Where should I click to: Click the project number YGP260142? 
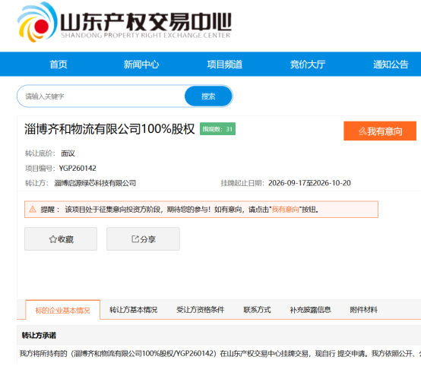point(78,169)
